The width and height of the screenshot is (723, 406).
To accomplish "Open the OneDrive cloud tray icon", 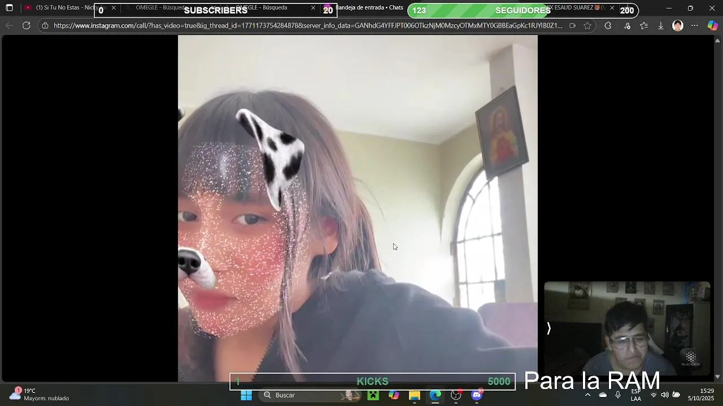I will click(x=603, y=395).
